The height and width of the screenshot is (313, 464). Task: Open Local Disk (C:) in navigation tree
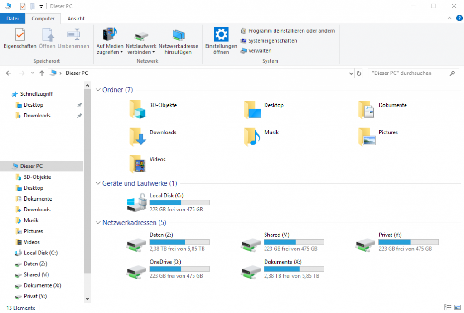40,253
